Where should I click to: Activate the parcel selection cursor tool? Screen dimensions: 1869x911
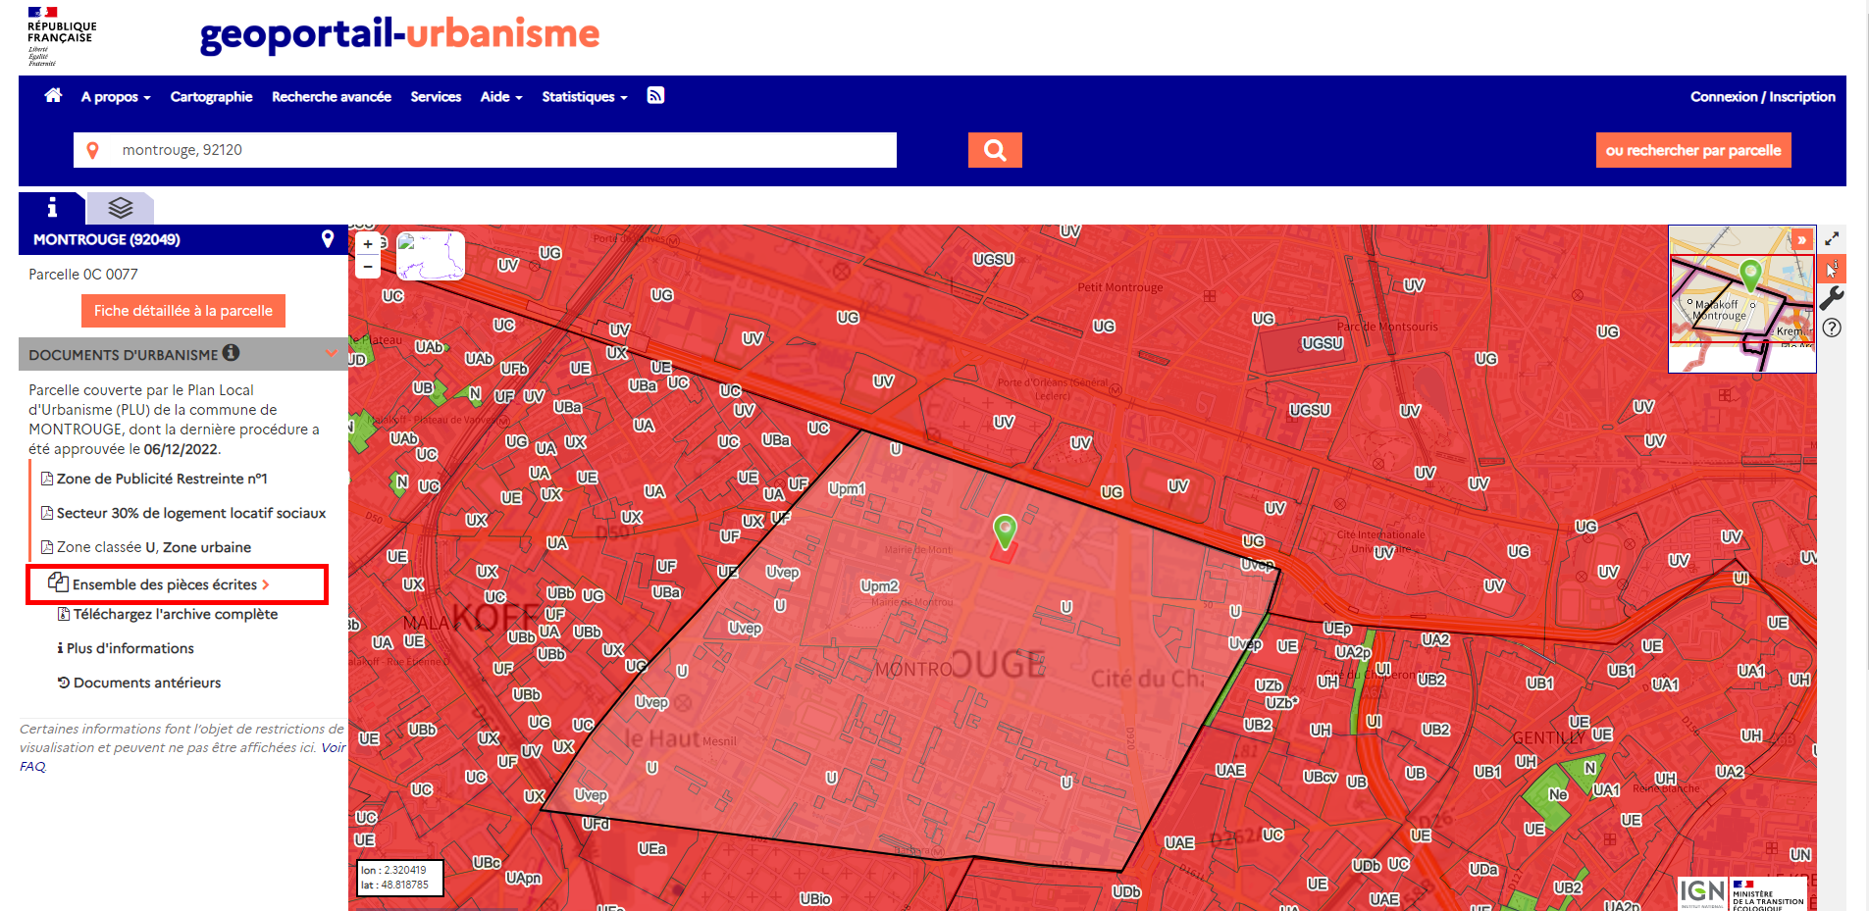1832,269
